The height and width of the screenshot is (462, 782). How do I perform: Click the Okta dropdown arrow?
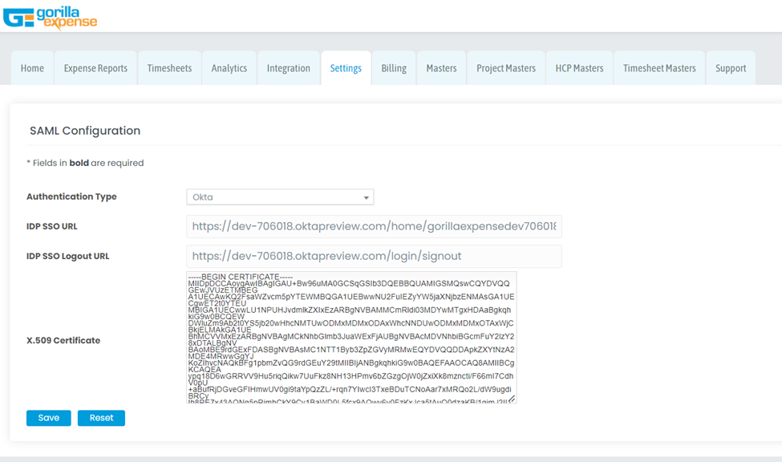(x=366, y=197)
